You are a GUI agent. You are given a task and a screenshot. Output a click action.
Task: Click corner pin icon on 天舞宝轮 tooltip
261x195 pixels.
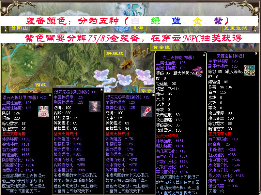coord(256,53)
